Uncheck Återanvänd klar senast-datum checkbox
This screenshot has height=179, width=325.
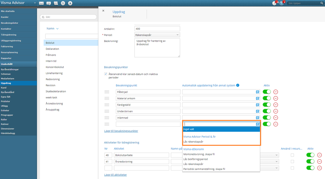click(106, 74)
